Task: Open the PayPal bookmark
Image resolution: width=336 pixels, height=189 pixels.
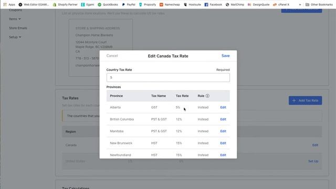Action: (129, 5)
